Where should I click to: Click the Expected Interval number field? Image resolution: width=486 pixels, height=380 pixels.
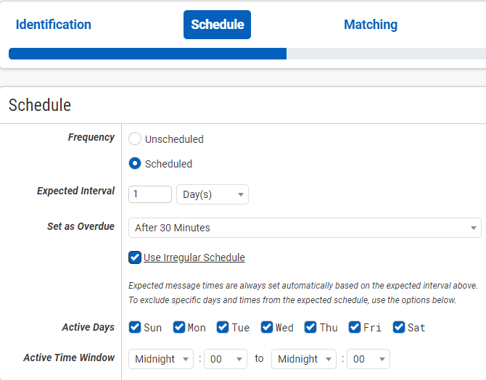[x=150, y=194]
